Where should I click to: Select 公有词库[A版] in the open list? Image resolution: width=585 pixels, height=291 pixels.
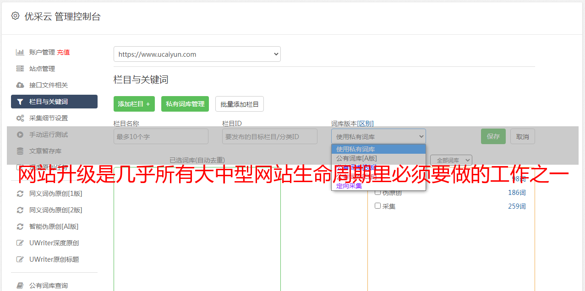[378, 158]
